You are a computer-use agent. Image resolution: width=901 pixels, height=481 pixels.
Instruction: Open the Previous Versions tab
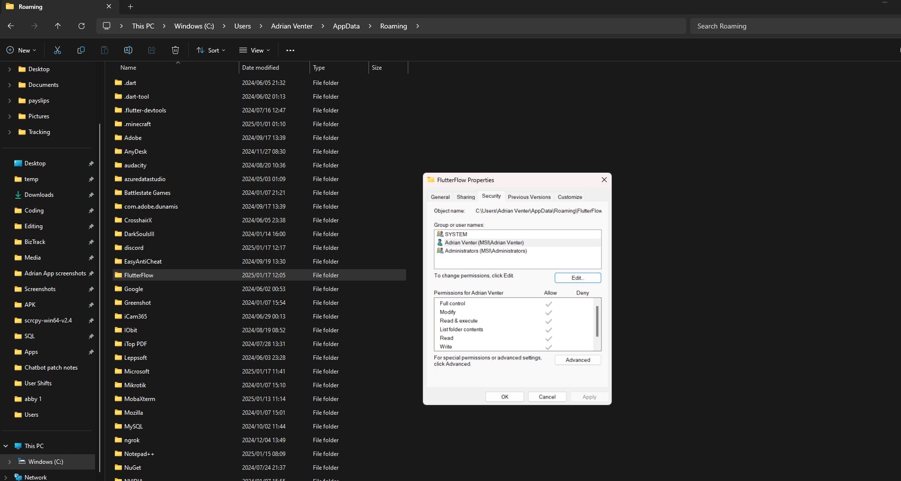pyautogui.click(x=529, y=197)
